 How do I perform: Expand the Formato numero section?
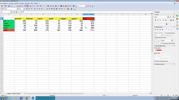155,64
